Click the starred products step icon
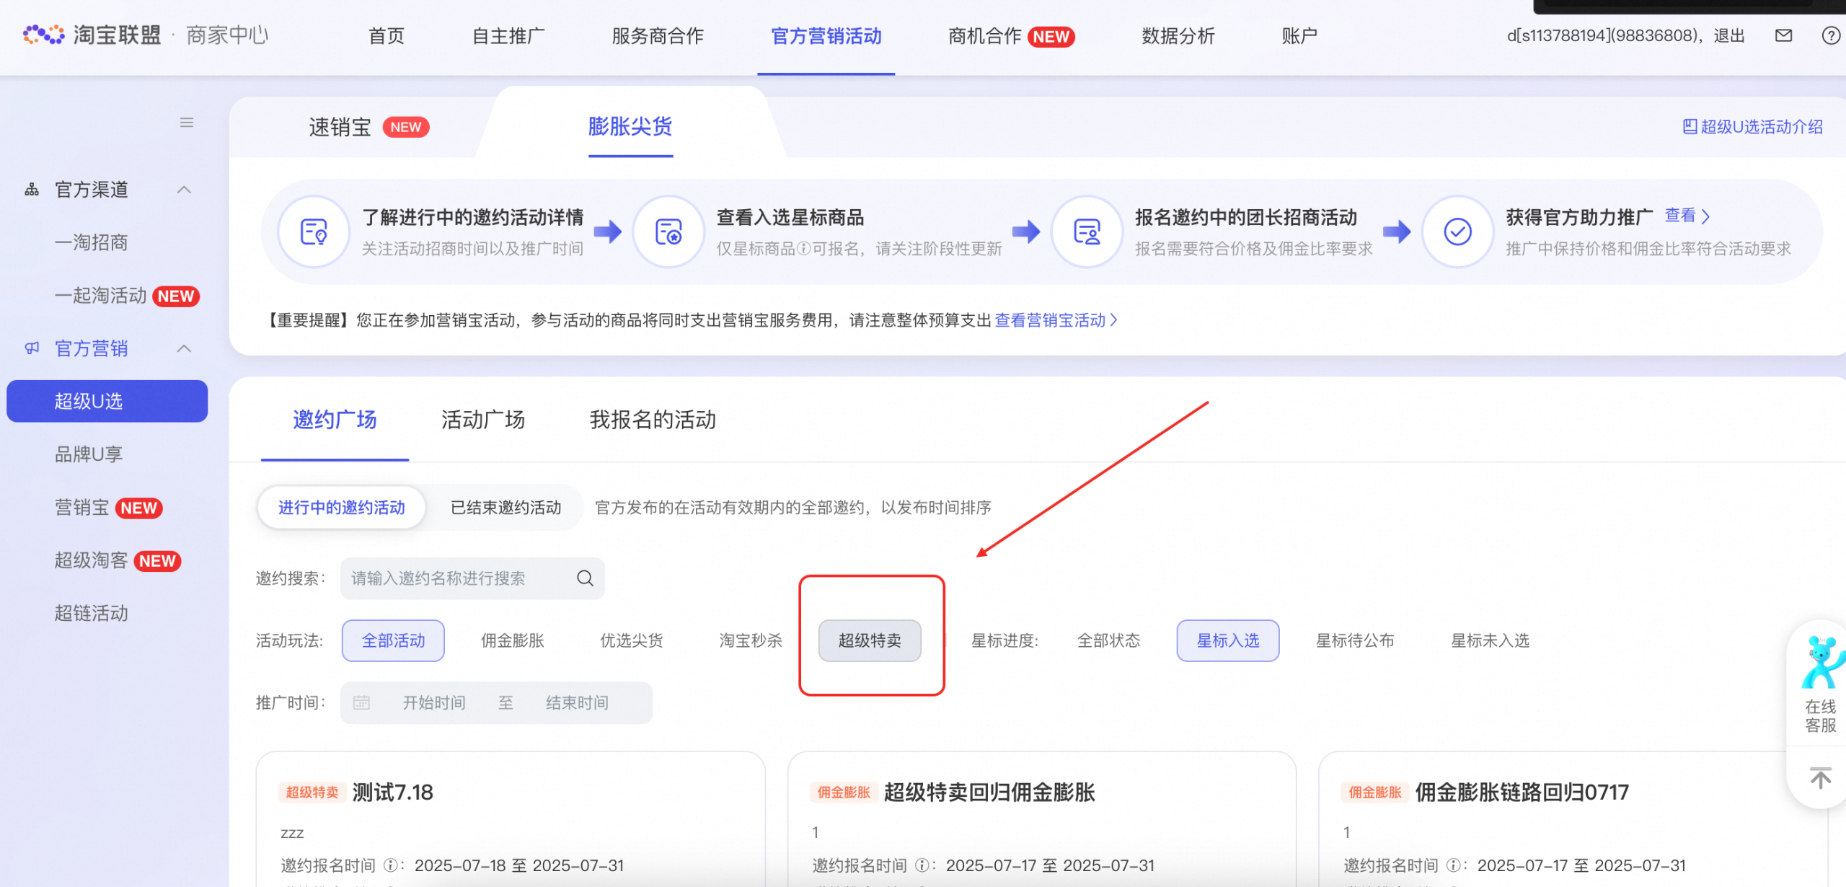 pos(668,231)
